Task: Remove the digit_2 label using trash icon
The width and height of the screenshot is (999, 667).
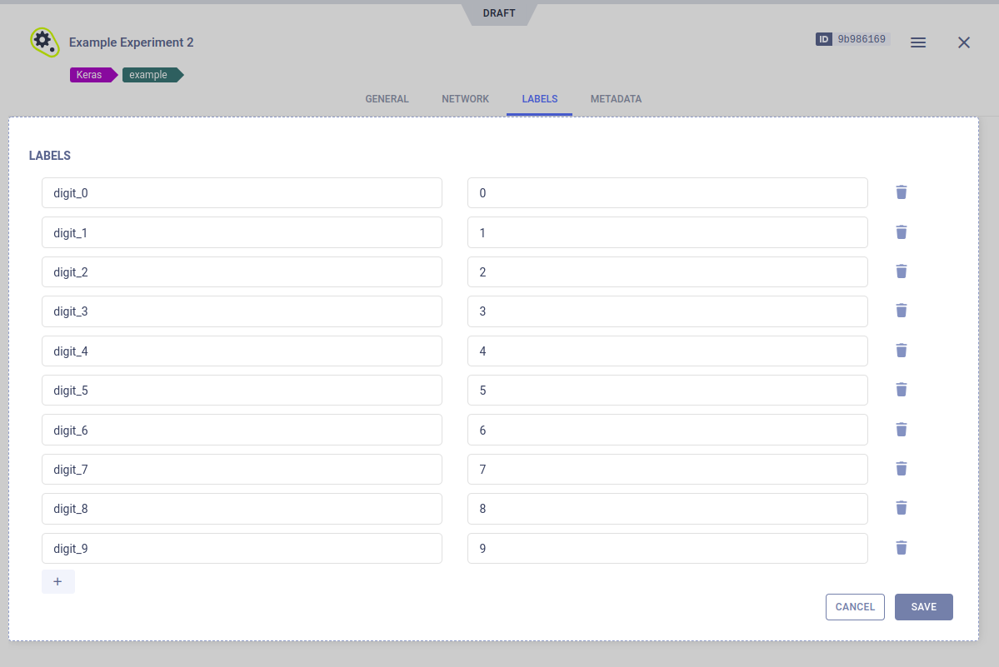Action: pyautogui.click(x=901, y=271)
